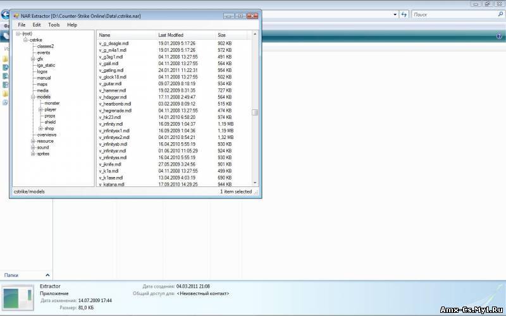Expand the gfx folder node
The width and height of the screenshot is (506, 316).
33,59
